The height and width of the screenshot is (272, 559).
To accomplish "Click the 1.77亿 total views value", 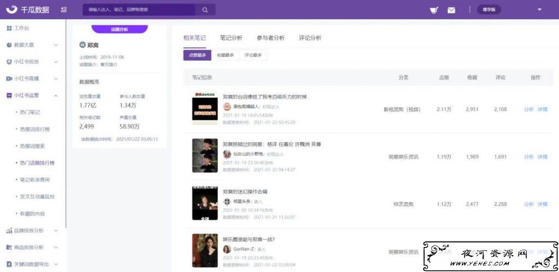I will (88, 105).
